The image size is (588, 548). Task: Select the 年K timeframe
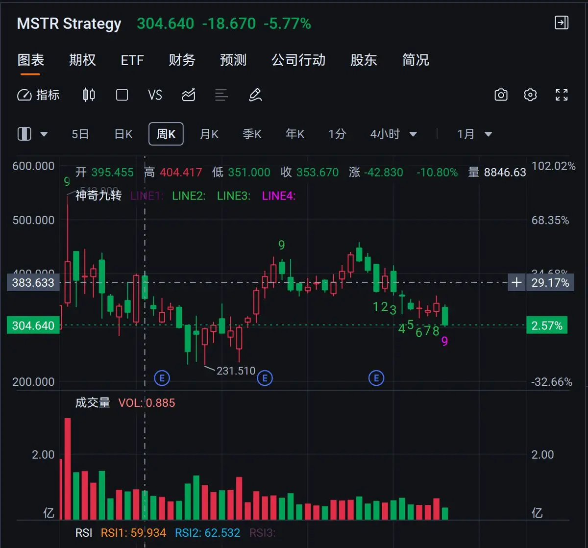point(295,134)
